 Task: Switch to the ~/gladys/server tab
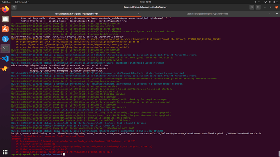[76, 14]
